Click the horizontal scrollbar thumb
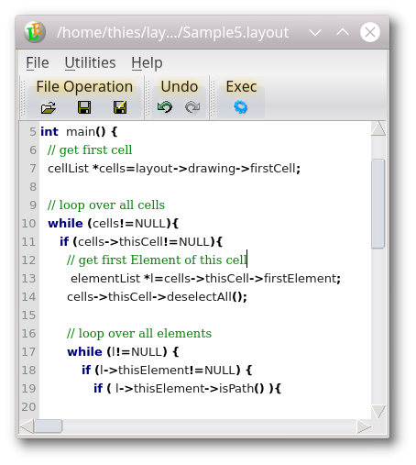The image size is (416, 465). [49, 426]
